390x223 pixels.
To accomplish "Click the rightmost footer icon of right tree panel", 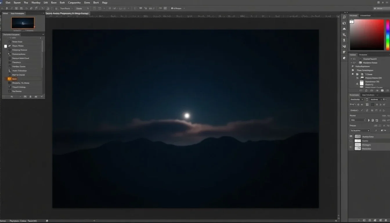I will coord(387,91).
